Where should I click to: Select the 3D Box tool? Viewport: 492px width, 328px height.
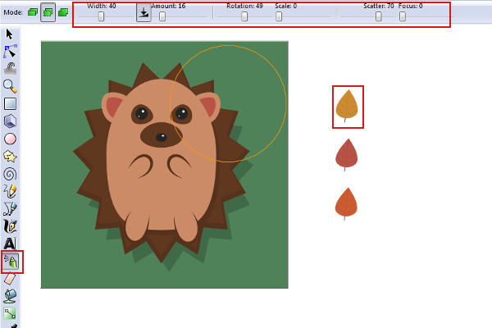pyautogui.click(x=11, y=121)
